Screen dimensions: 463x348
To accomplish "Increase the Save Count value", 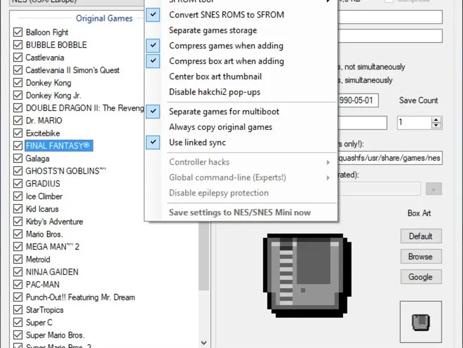I will 436,120.
